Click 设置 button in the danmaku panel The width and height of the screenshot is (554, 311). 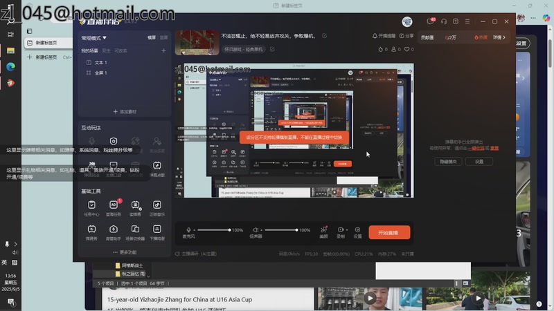tap(479, 162)
